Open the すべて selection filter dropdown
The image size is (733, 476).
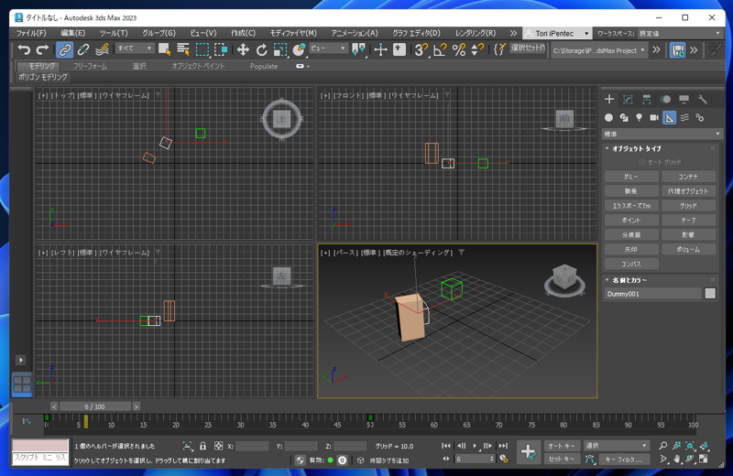tap(135, 49)
